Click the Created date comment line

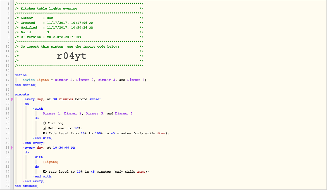(79, 23)
